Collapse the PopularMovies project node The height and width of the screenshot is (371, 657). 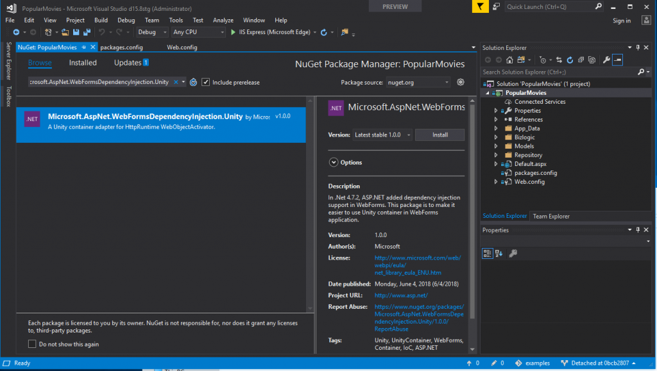point(488,93)
